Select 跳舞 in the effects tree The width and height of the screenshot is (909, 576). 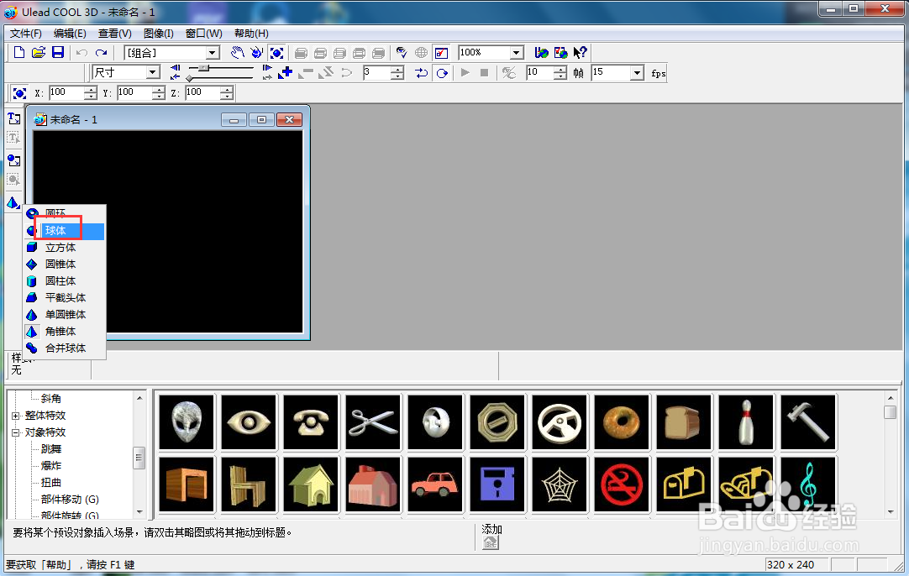[51, 449]
